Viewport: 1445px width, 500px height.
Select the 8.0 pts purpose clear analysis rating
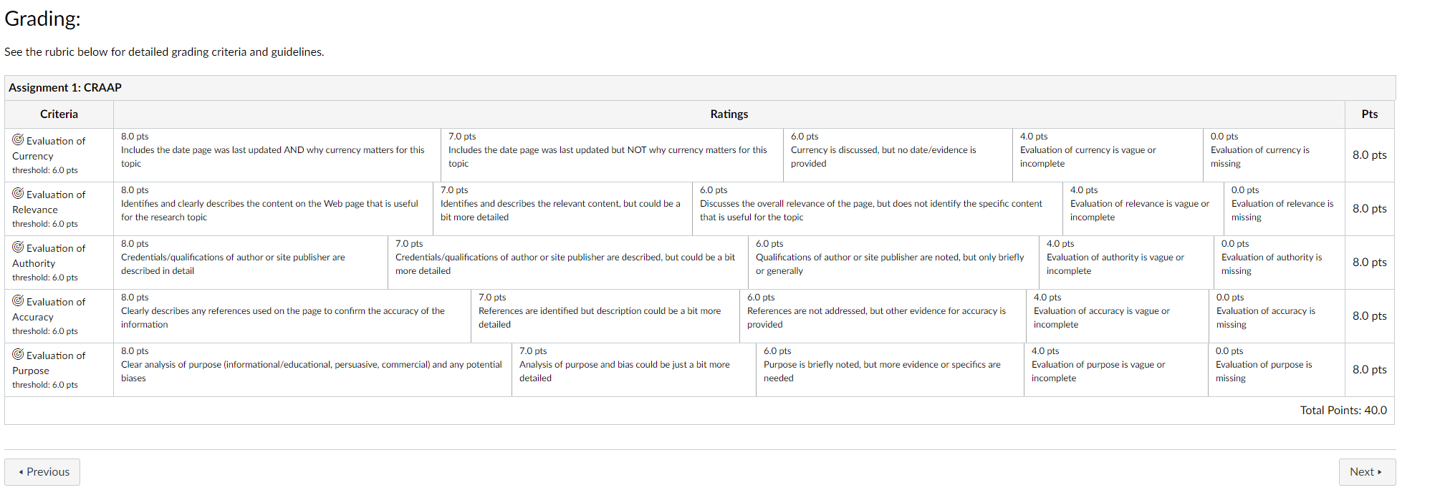click(x=313, y=370)
